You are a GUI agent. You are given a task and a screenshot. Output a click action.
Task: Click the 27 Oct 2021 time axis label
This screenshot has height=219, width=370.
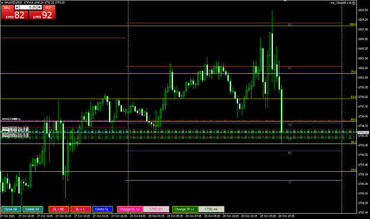click(8, 216)
